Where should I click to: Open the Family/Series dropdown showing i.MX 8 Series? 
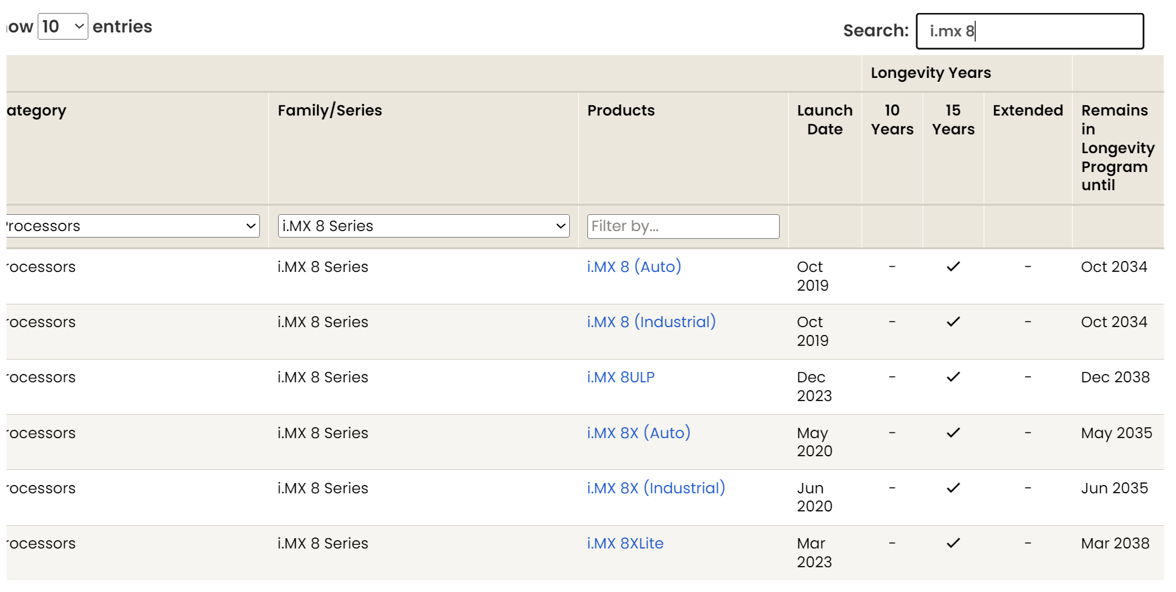423,226
